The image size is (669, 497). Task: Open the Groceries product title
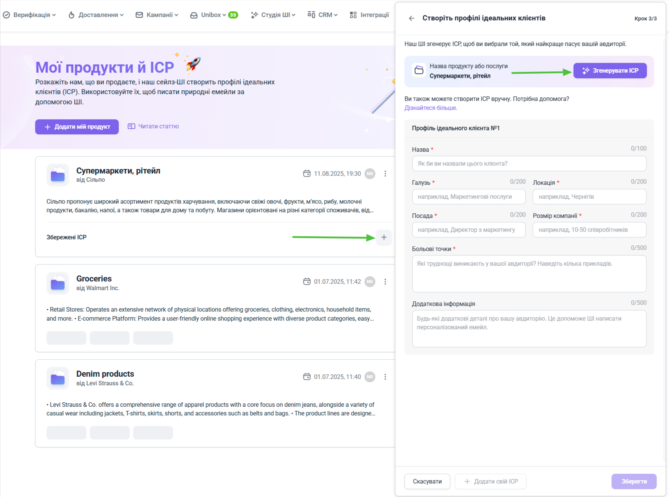(94, 279)
